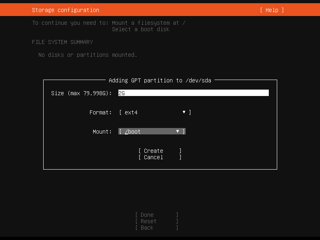Click the 'Size (max 79.998G):' label
320x240 pixels.
click(x=82, y=93)
